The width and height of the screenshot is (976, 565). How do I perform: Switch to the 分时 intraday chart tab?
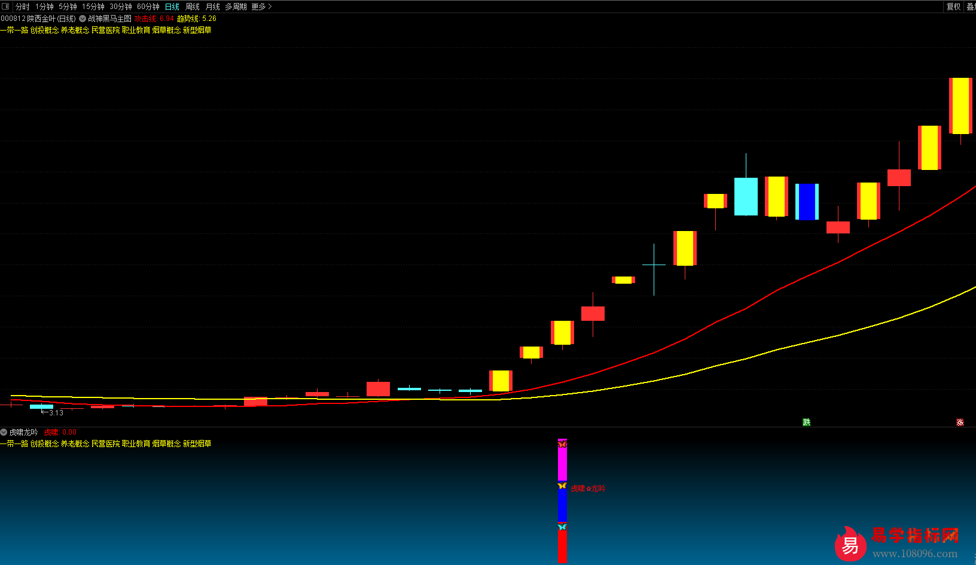tap(23, 7)
